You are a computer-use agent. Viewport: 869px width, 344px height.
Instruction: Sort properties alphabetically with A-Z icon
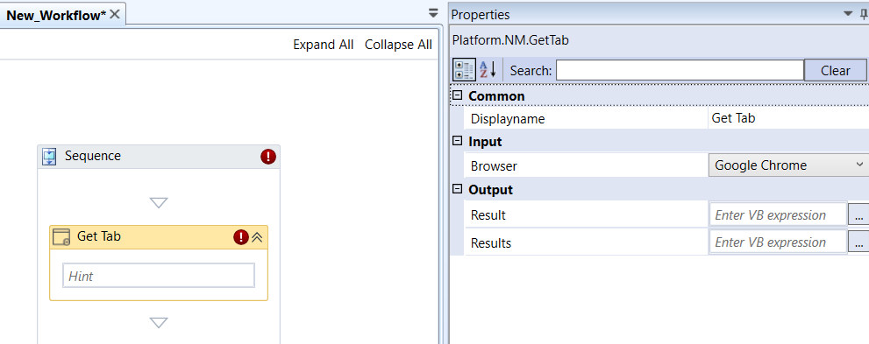488,70
